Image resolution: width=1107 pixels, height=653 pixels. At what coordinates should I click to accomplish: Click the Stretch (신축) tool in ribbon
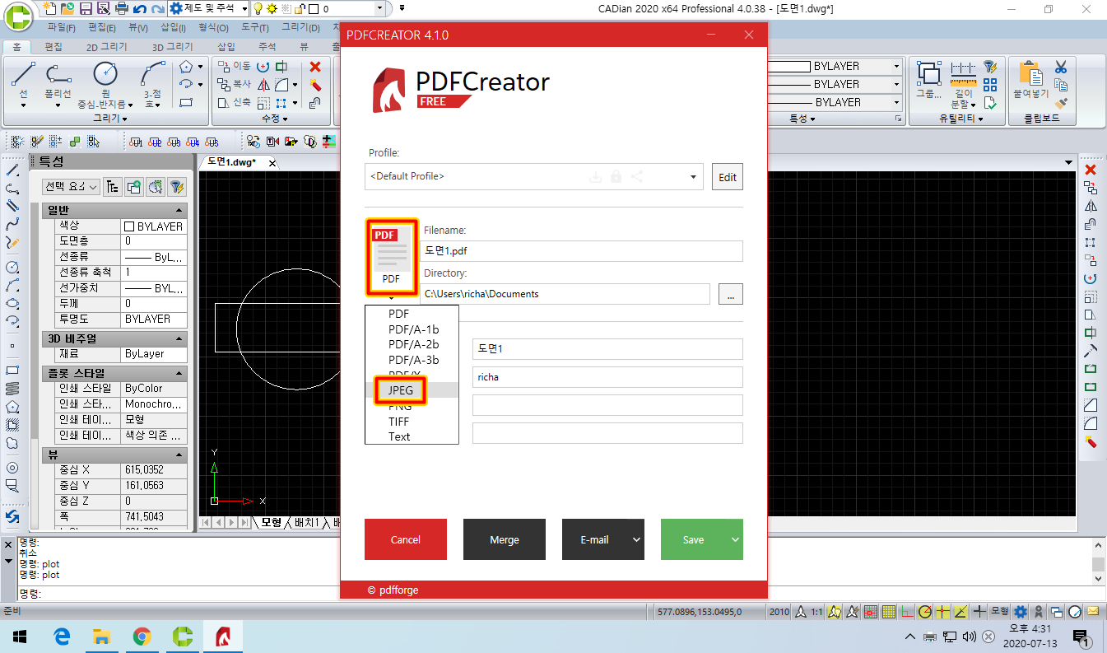pyautogui.click(x=234, y=102)
